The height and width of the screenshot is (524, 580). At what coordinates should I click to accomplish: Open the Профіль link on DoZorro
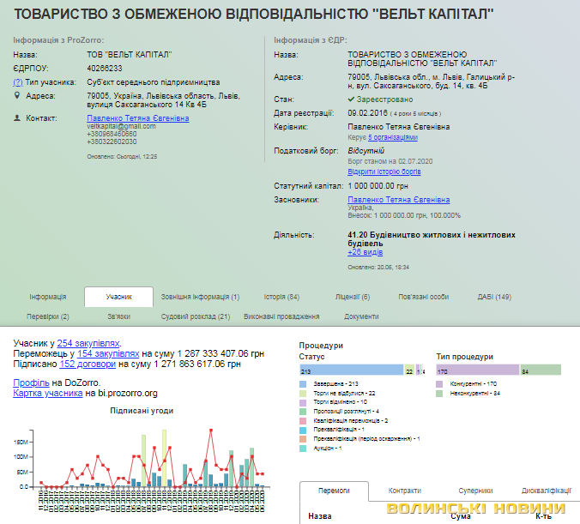pos(30,382)
